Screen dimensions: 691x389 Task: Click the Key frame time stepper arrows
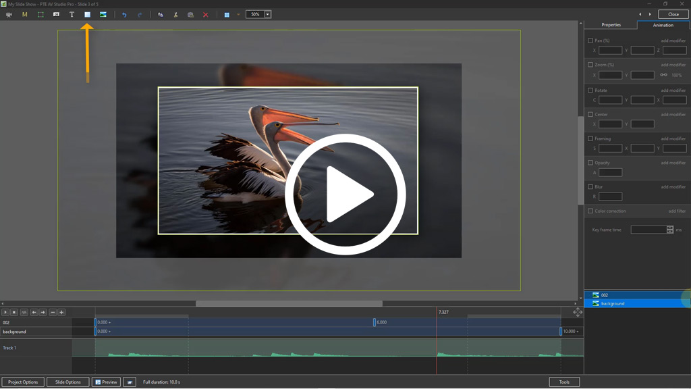click(670, 230)
